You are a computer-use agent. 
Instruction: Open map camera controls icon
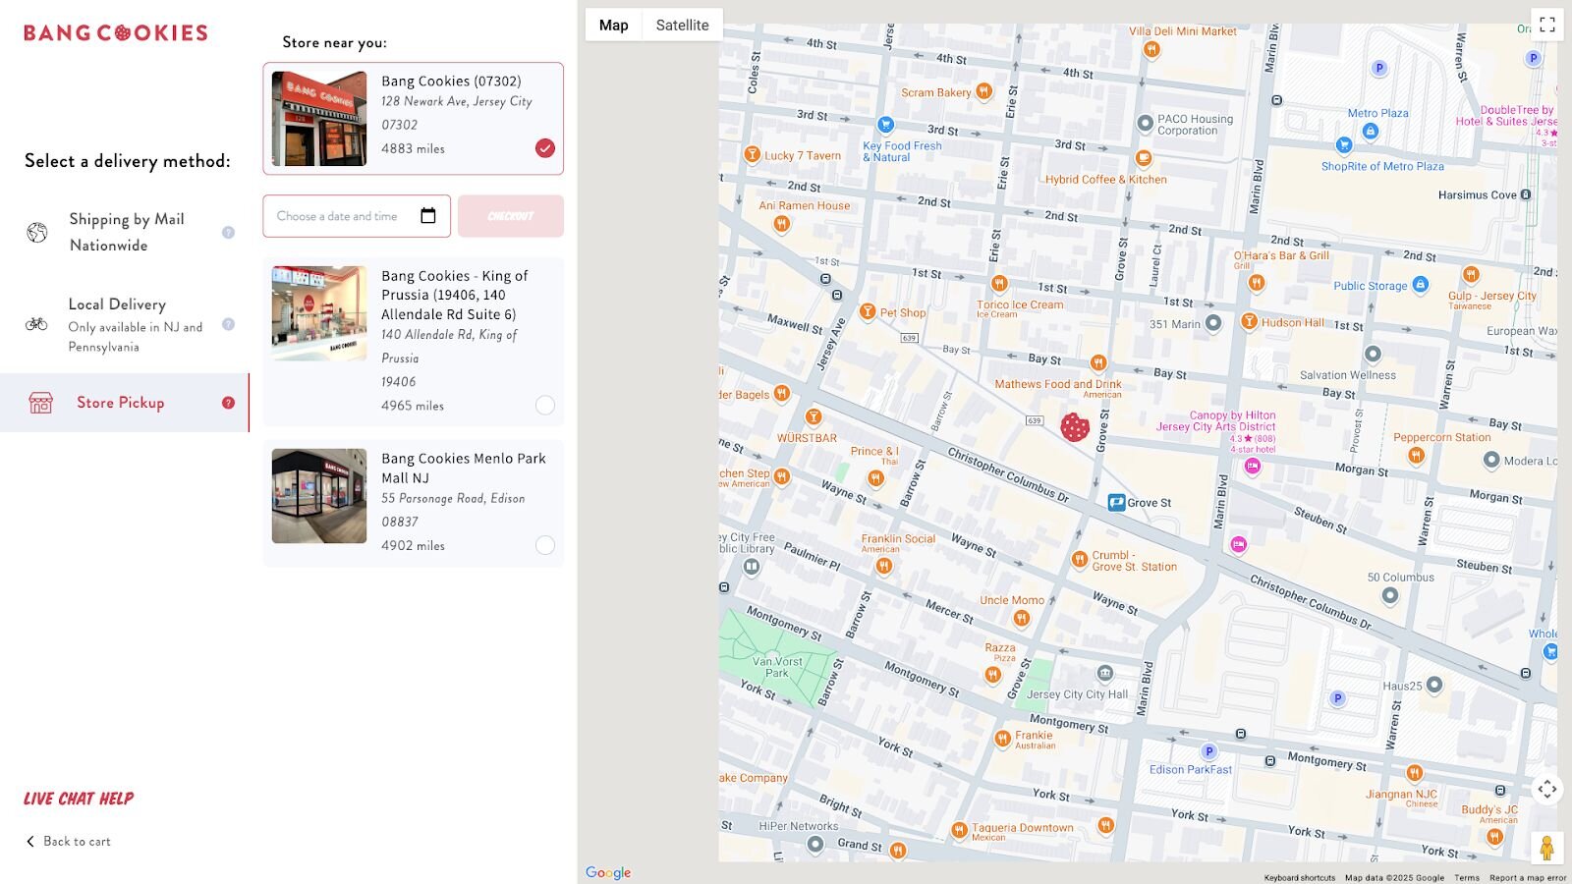click(x=1546, y=789)
